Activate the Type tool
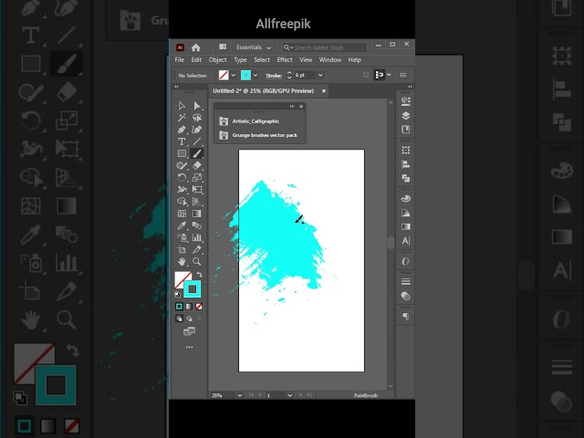Image resolution: width=584 pixels, height=438 pixels. click(x=182, y=141)
